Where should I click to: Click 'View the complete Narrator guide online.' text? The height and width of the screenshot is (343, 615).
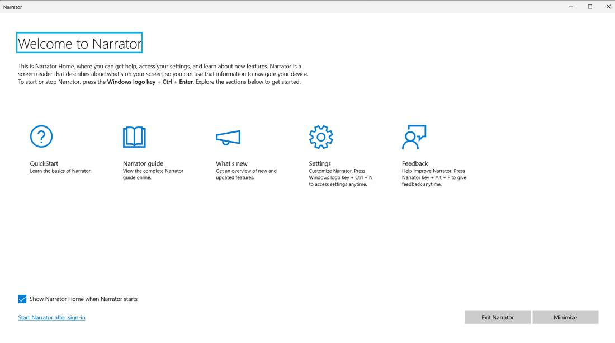click(x=153, y=174)
